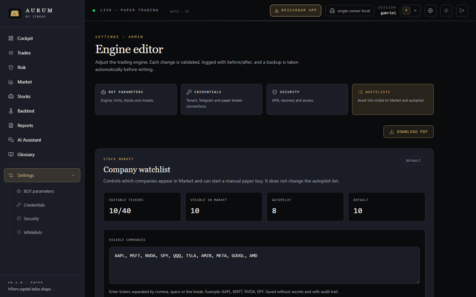The width and height of the screenshot is (476, 297).
Task: Click the building icon in tenant button
Action: pos(332,11)
